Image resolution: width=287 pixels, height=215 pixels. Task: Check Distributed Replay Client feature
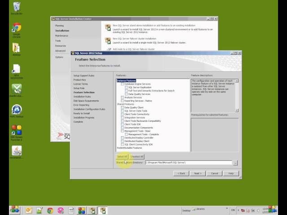(x=122, y=141)
